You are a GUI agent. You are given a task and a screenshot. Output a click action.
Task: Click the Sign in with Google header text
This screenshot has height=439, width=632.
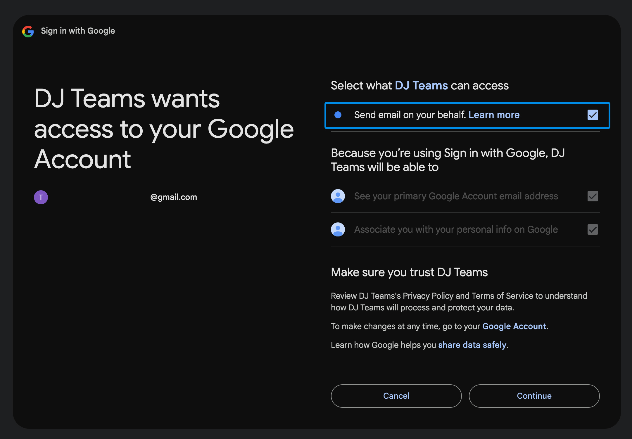(x=78, y=31)
